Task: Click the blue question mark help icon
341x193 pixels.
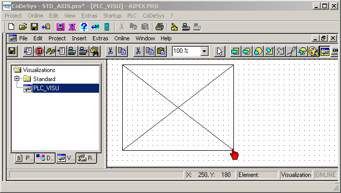Action: (84, 27)
